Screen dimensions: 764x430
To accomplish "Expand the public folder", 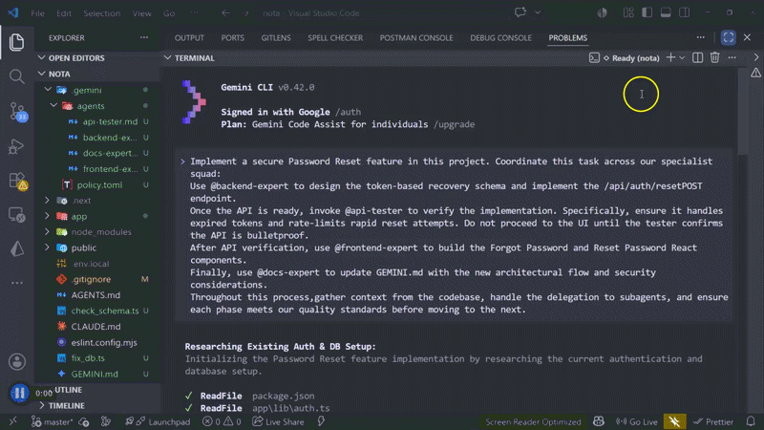I will (47, 247).
